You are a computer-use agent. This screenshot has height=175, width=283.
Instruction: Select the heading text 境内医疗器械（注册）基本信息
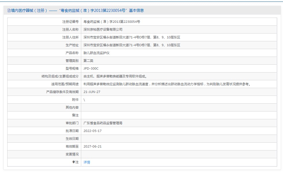77,10
